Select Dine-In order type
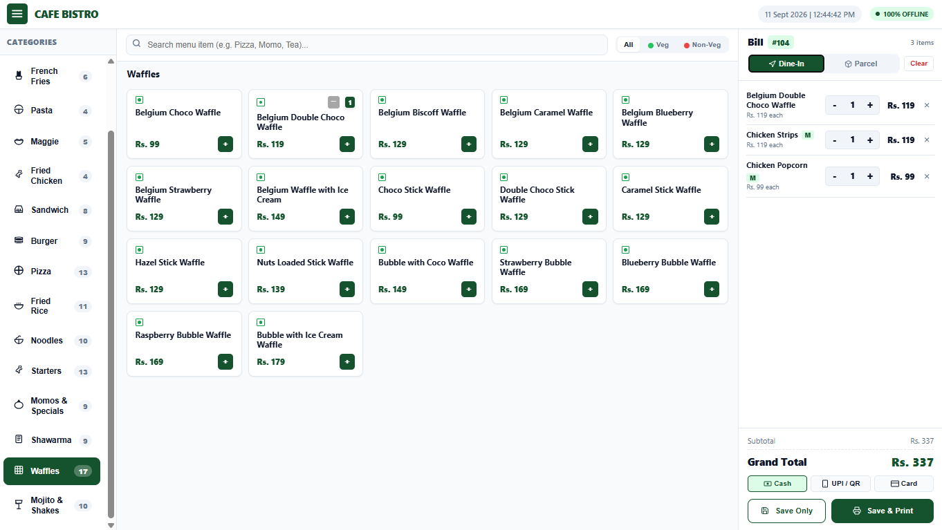Screen dimensions: 942x530 point(786,64)
